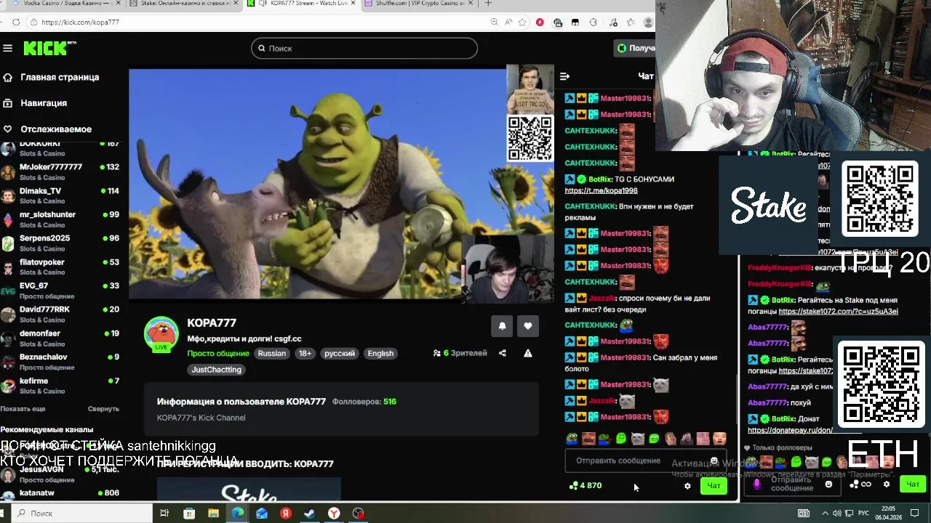
Task: Click the русский tag
Action: 340,354
